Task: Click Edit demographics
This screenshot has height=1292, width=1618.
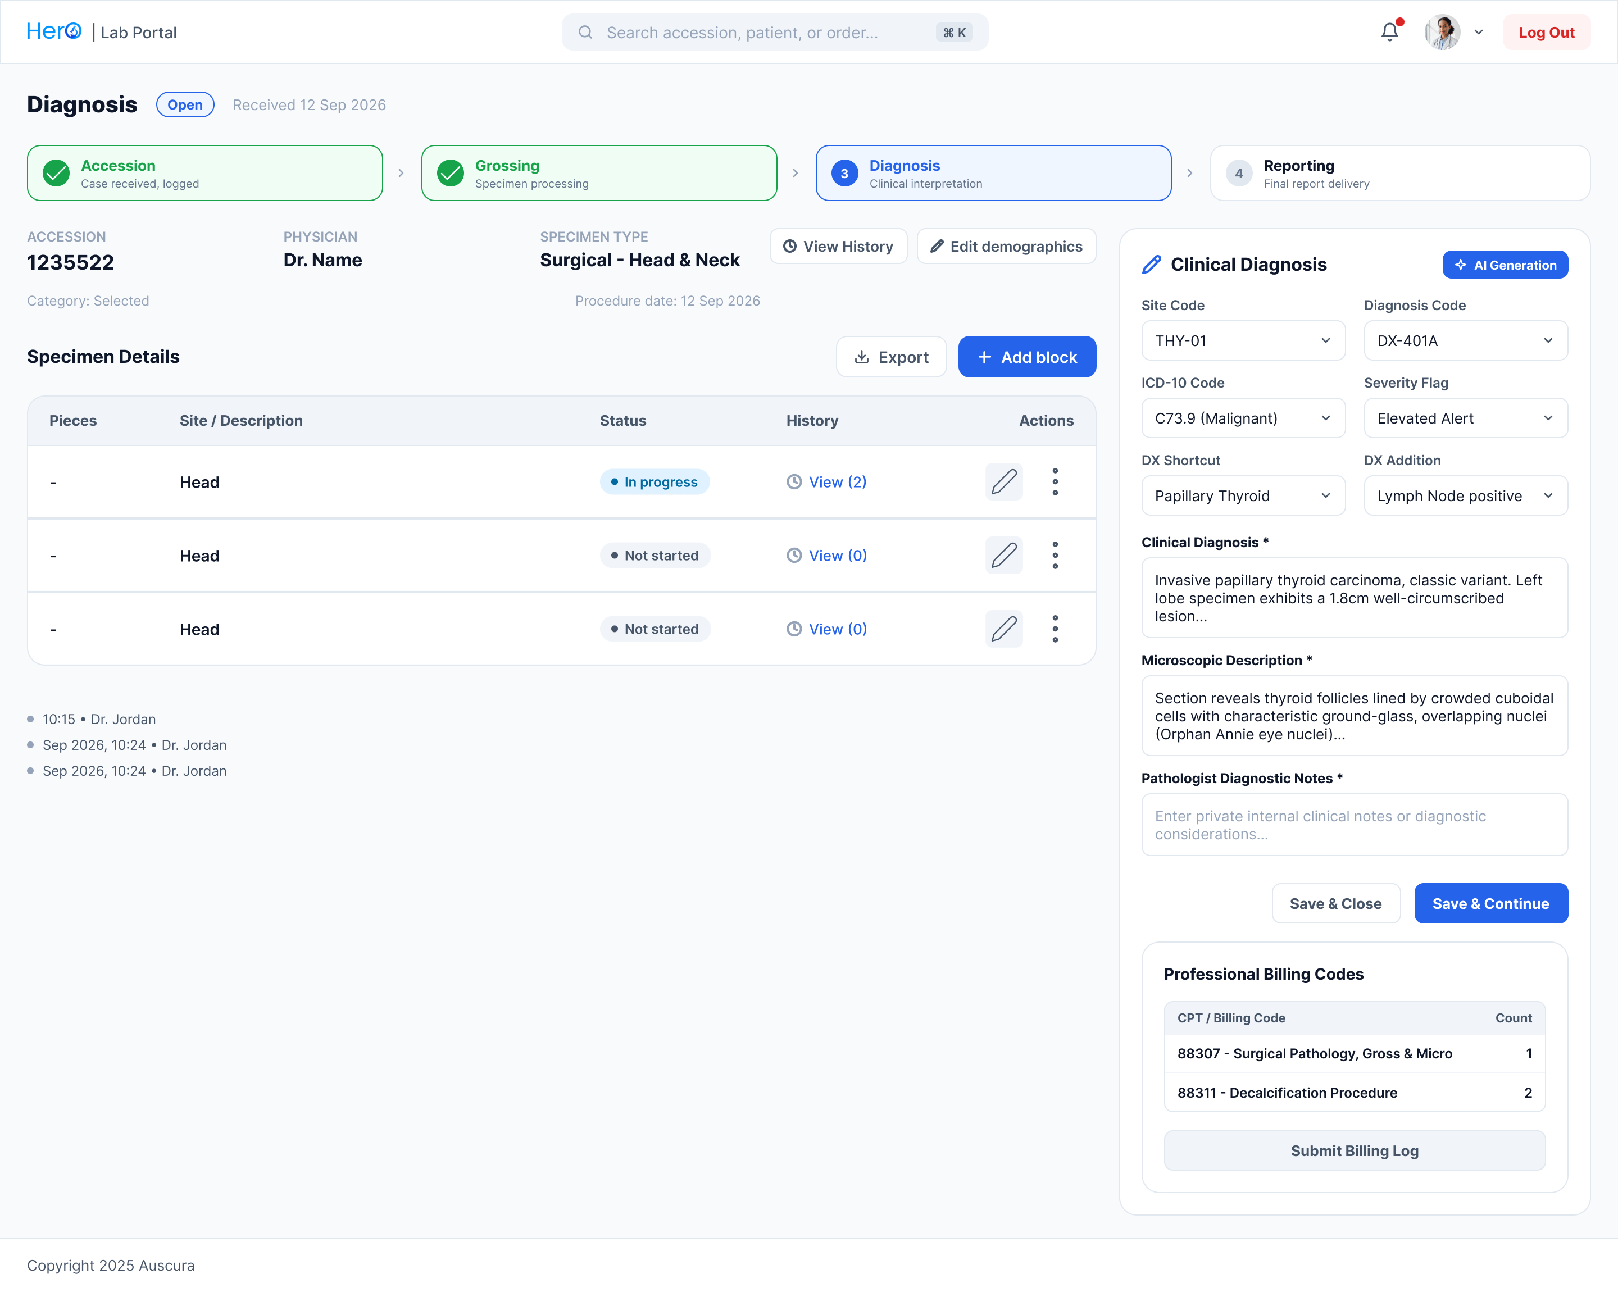Action: pos(1006,246)
